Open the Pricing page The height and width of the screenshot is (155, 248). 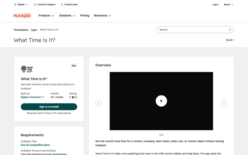(85, 15)
